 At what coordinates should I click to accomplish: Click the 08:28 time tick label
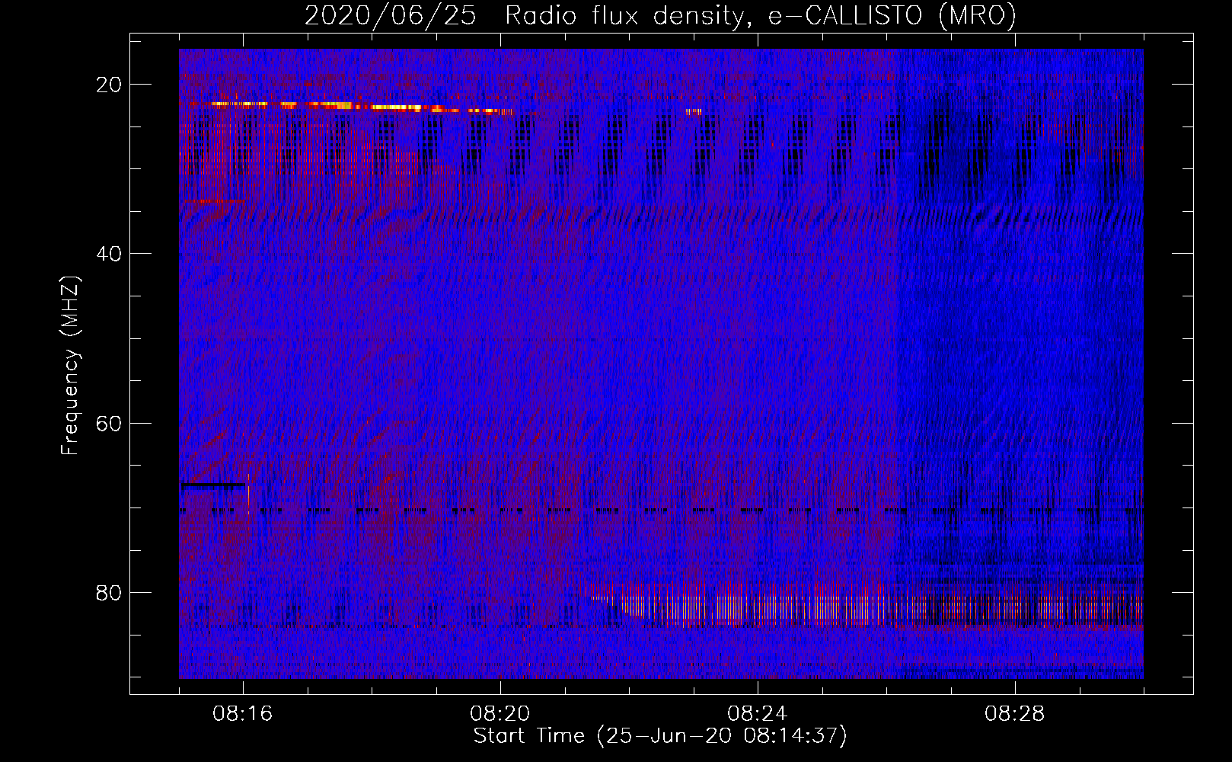[1015, 714]
